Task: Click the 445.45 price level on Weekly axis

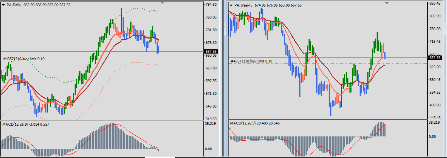Action: (435, 118)
